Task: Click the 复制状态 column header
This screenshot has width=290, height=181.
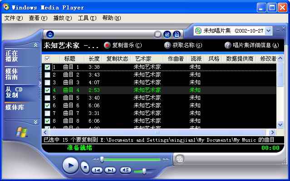Action: (x=117, y=59)
